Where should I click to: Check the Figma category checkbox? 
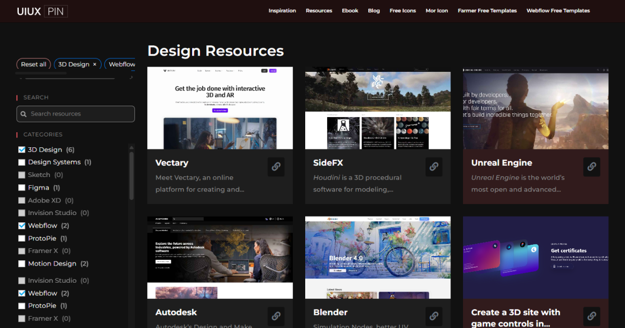click(21, 187)
